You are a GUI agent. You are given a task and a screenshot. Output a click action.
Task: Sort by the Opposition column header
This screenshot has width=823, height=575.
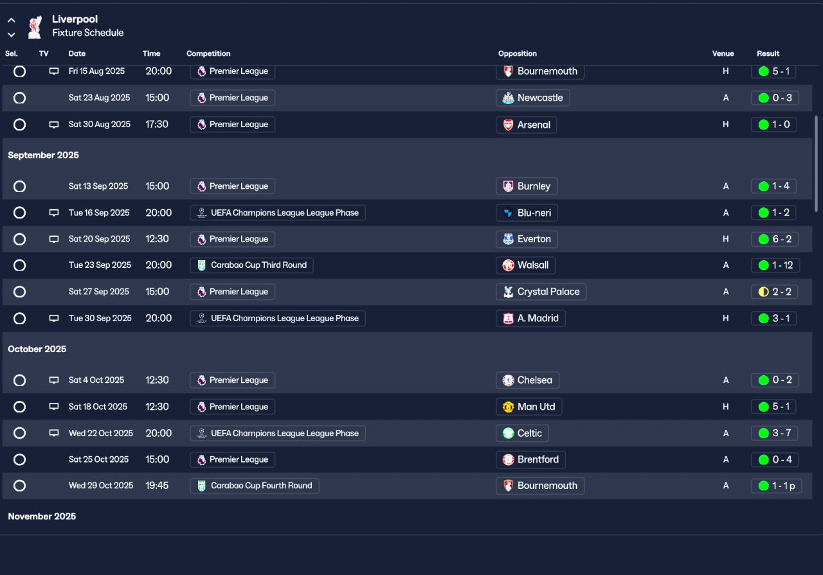point(518,54)
